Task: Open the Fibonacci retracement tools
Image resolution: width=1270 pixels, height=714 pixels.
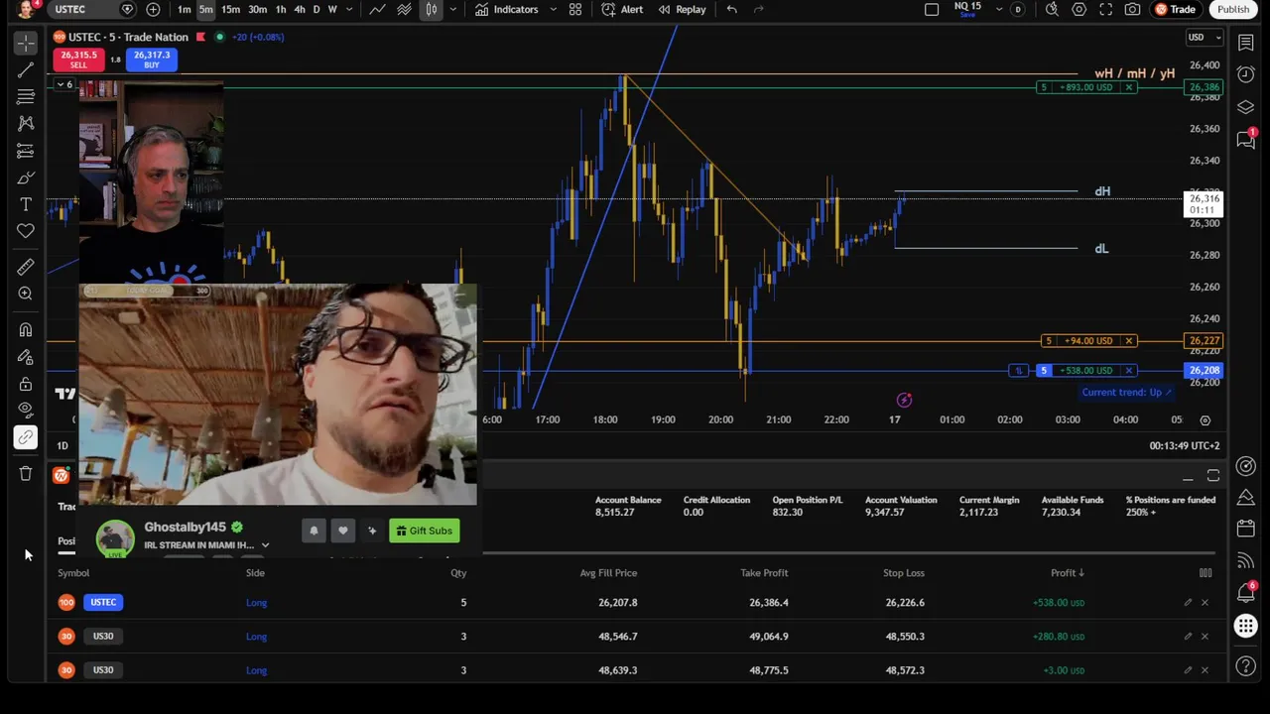Action: [26, 97]
